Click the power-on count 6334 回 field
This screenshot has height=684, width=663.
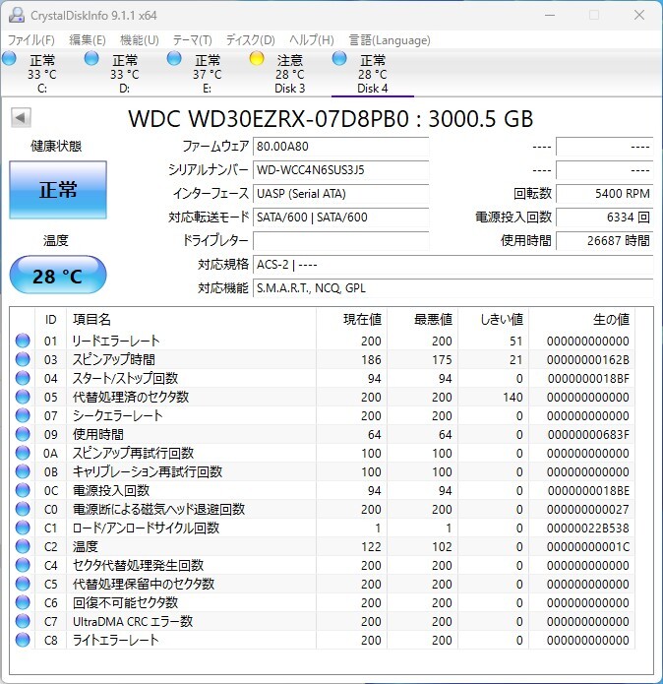pyautogui.click(x=605, y=218)
